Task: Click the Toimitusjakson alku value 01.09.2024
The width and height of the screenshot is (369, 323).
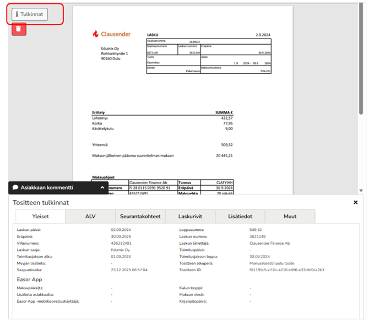Action: point(121,256)
